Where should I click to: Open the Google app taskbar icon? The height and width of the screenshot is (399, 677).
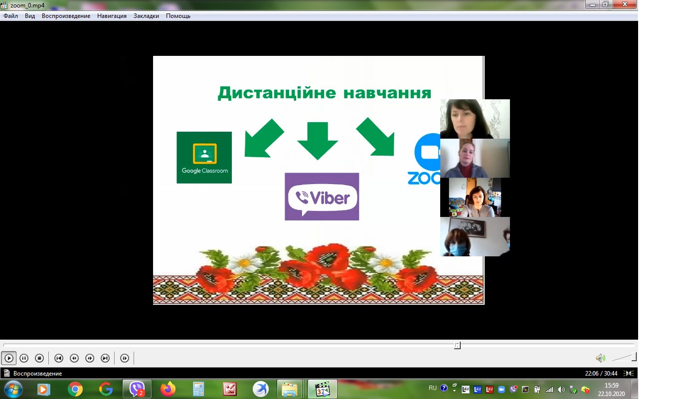pyautogui.click(x=106, y=389)
